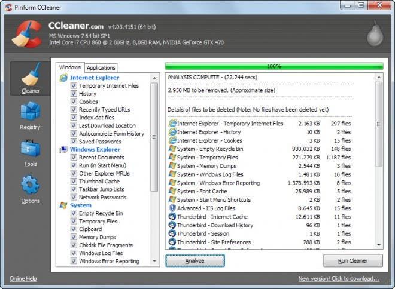Click Thunderbird icon beside Thunderbird - Session
Image resolution: width=395 pixels, height=289 pixels.
[172, 233]
